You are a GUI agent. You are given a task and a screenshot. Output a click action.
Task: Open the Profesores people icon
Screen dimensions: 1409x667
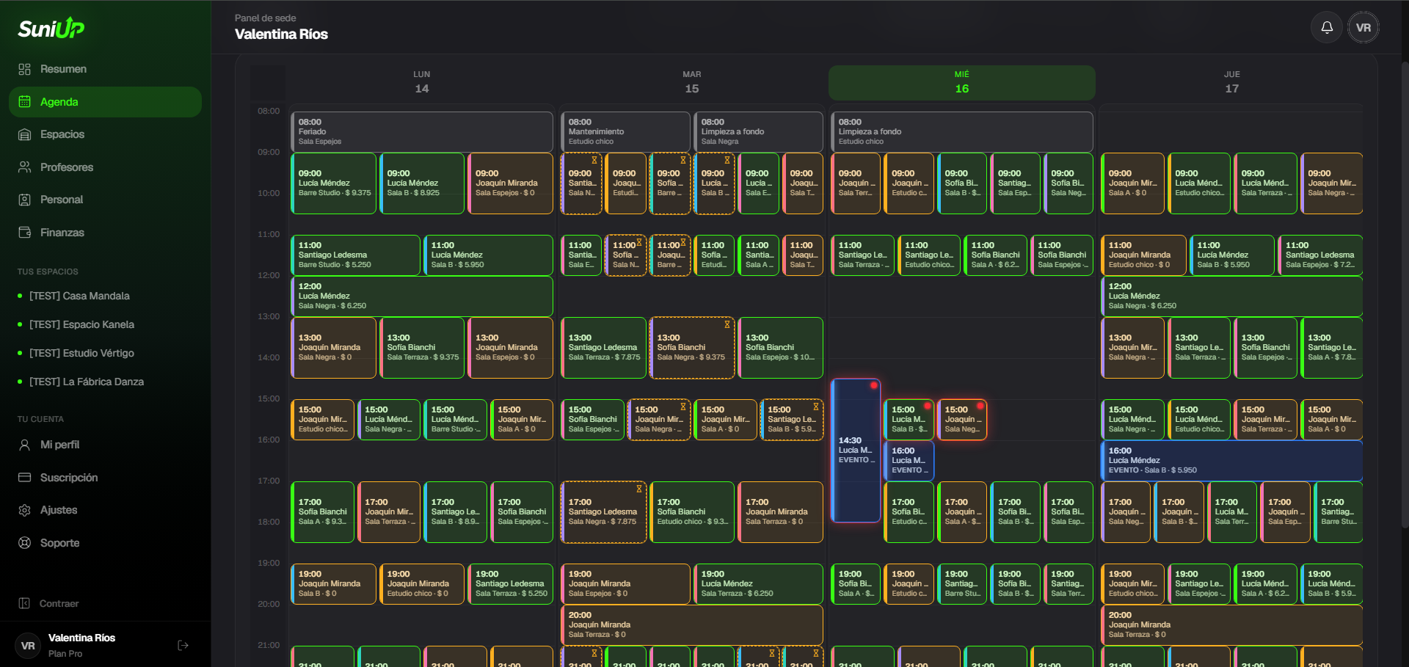24,167
